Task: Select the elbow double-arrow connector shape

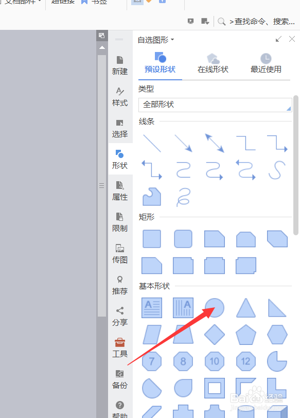Action: pyautogui.click(x=152, y=170)
